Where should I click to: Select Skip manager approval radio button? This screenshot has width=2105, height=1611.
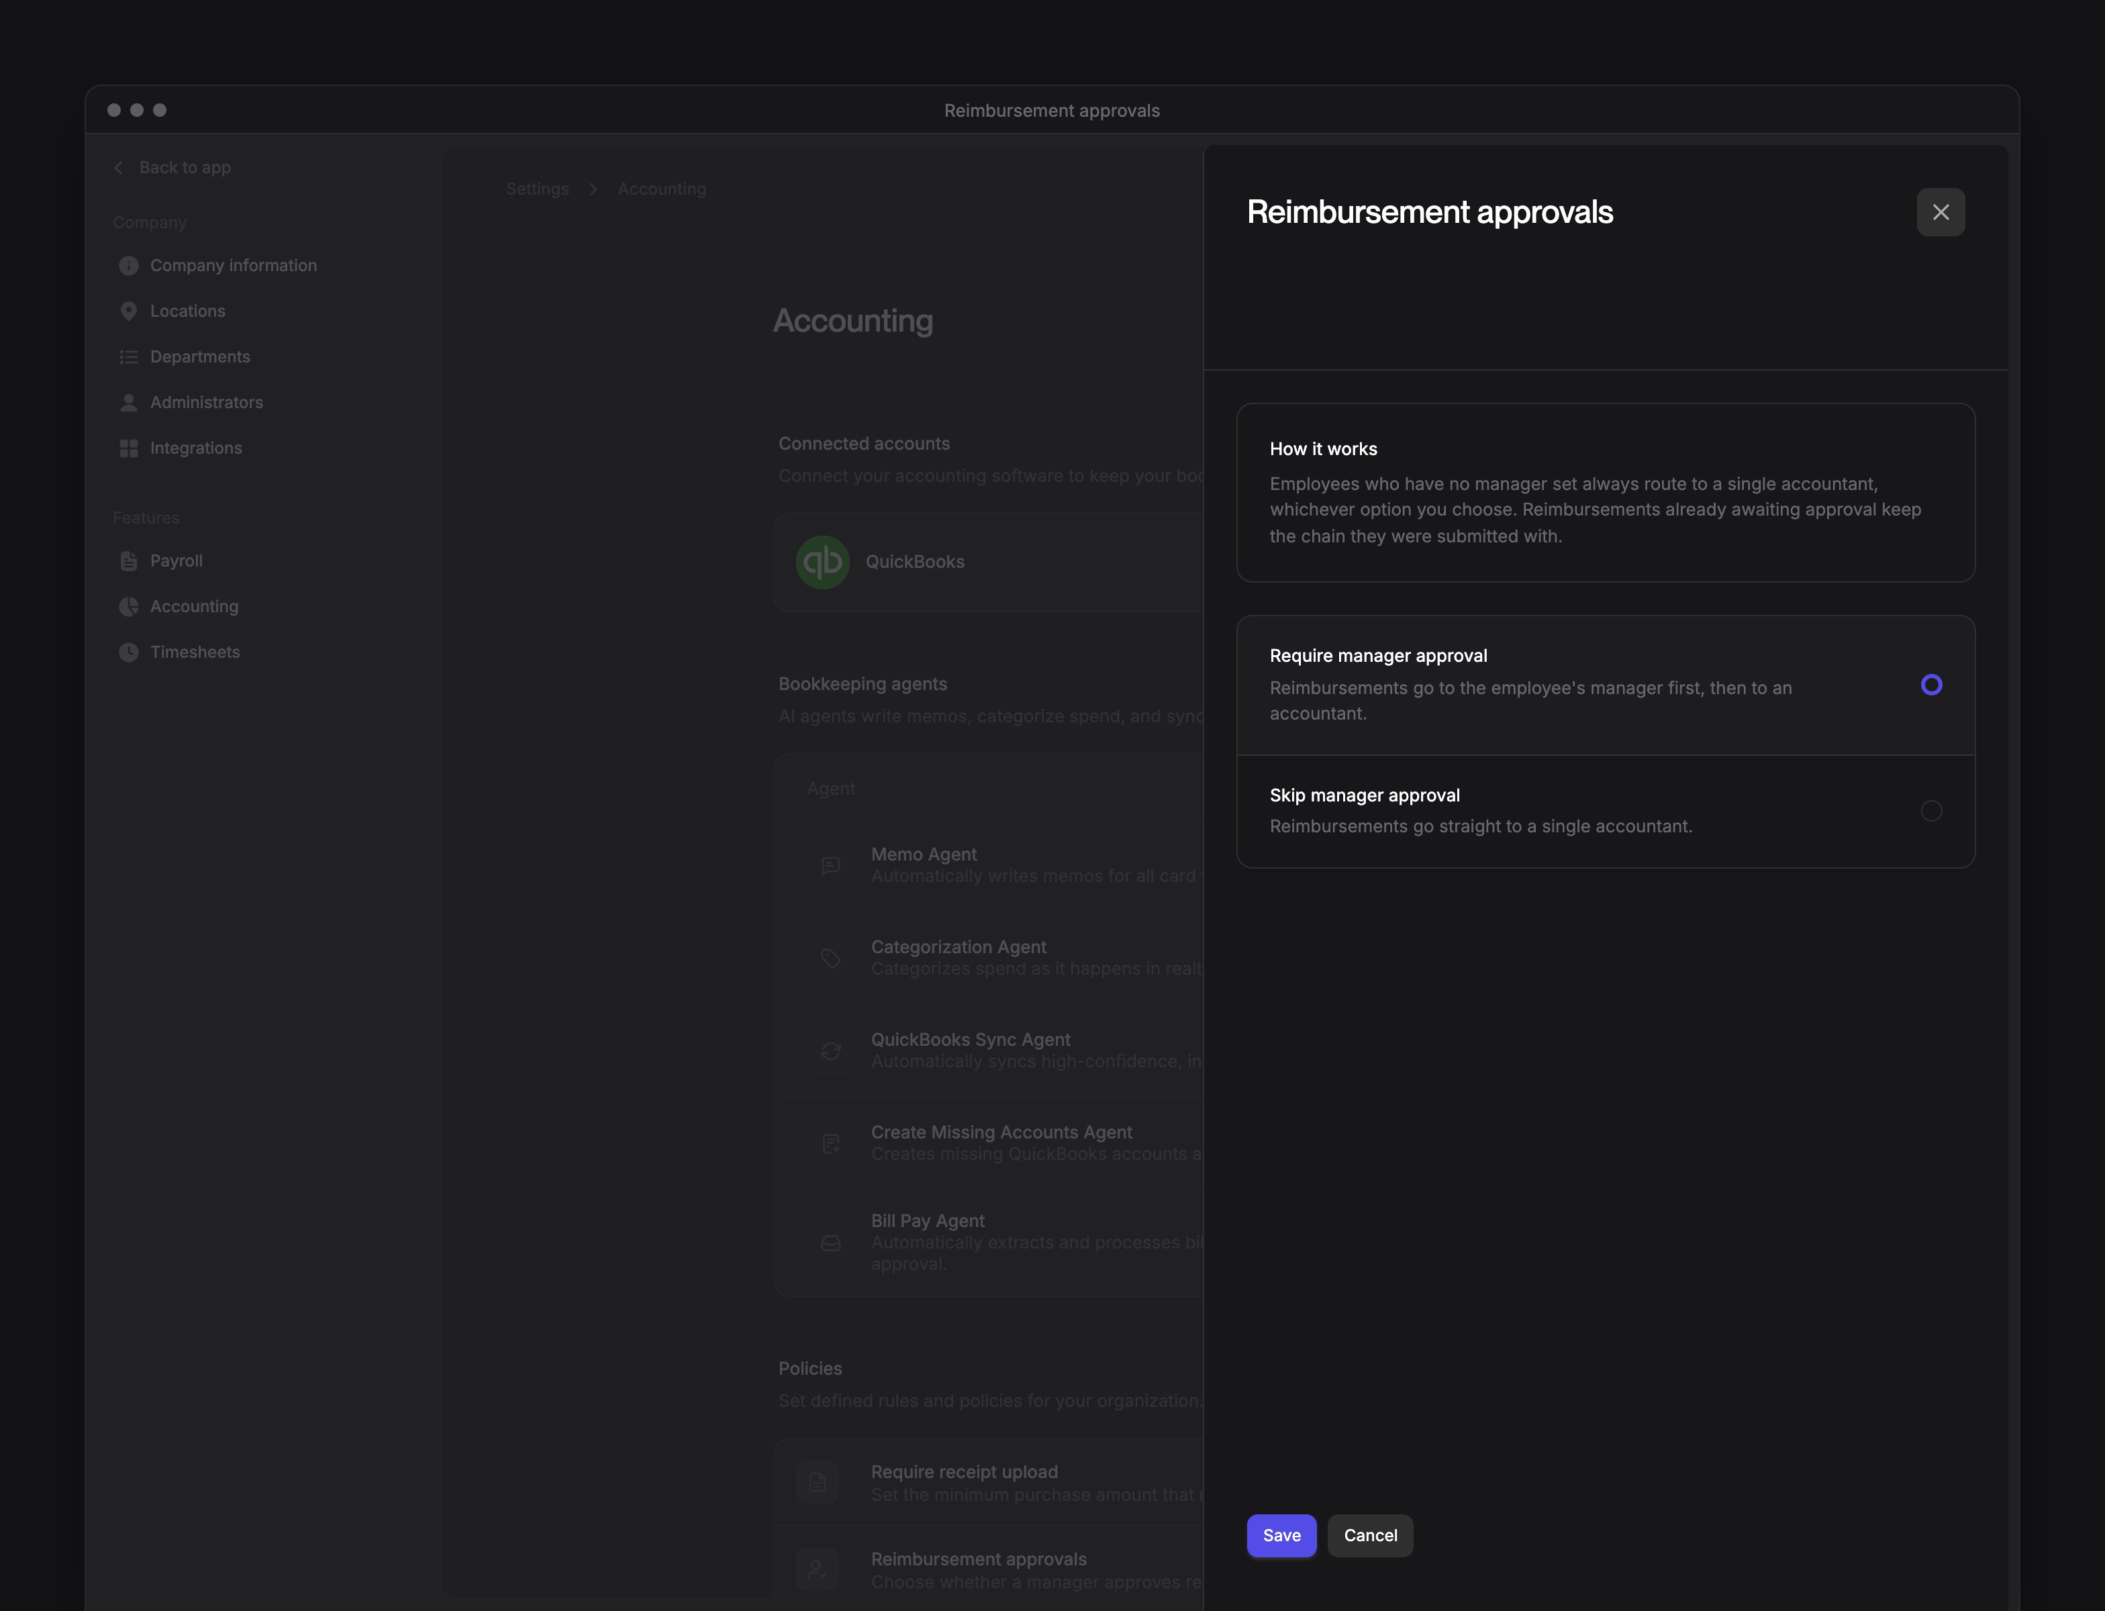[1931, 812]
